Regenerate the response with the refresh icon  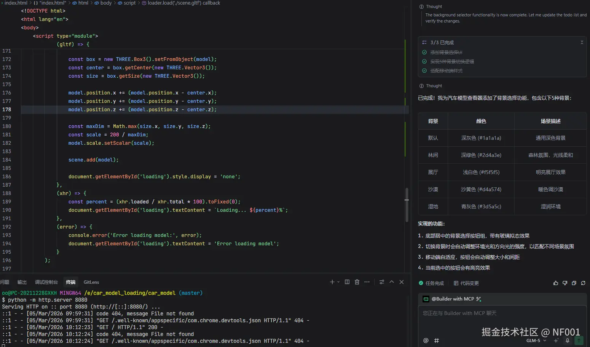[583, 283]
